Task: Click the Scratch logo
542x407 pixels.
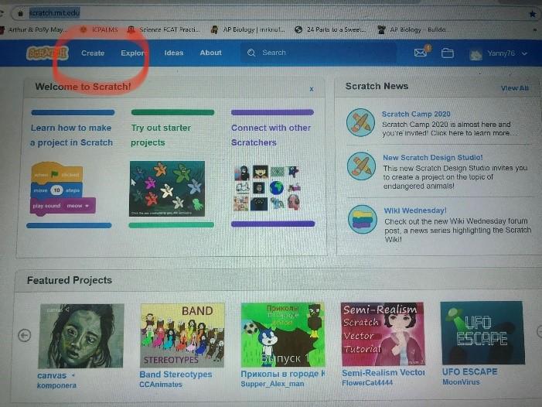Action: point(47,53)
